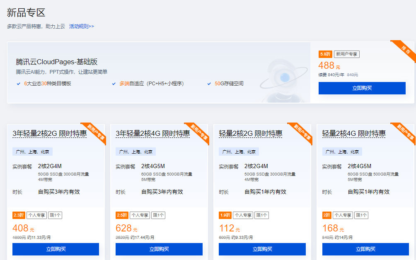Click region tag 广州、上海、北京 on 3年轻量2核2G card
The image size is (416, 260).
tap(32, 152)
